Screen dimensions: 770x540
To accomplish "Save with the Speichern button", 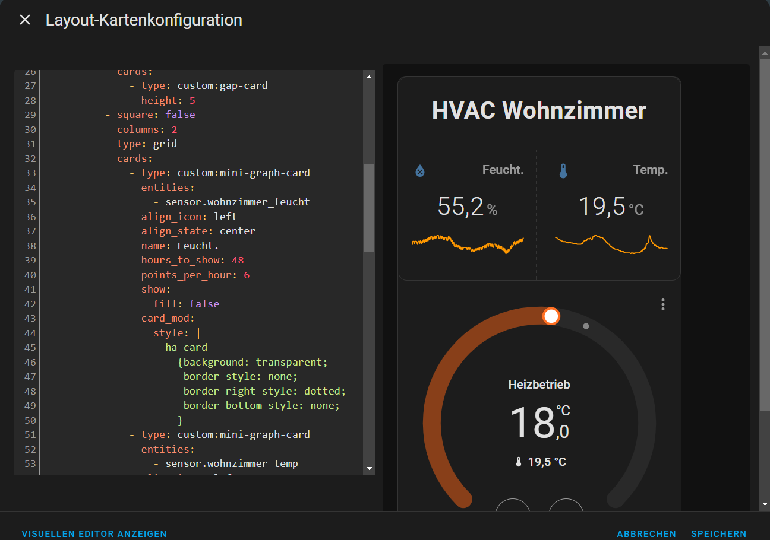I will pos(719,534).
